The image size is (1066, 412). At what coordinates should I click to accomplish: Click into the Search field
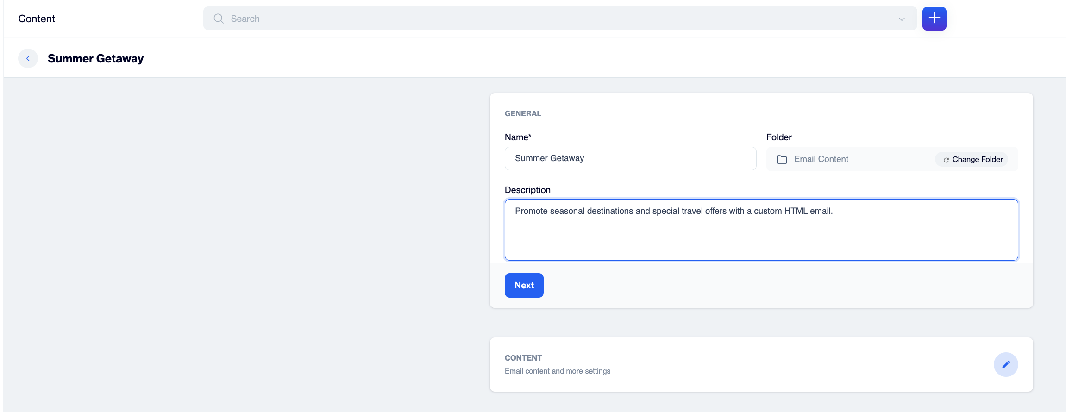click(560, 19)
